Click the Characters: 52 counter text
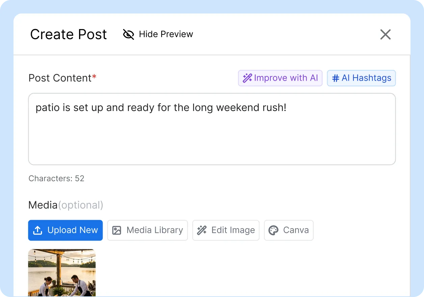 pyautogui.click(x=56, y=179)
